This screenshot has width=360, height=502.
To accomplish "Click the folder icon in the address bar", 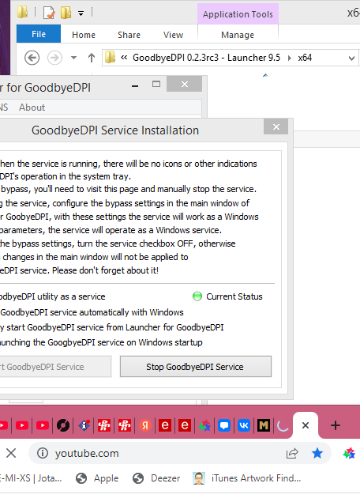I will pyautogui.click(x=110, y=58).
